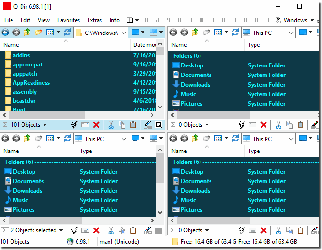Image resolution: width=322 pixels, height=250 pixels.
Task: Open the Edit menu
Action: pyautogui.click(x=25, y=20)
